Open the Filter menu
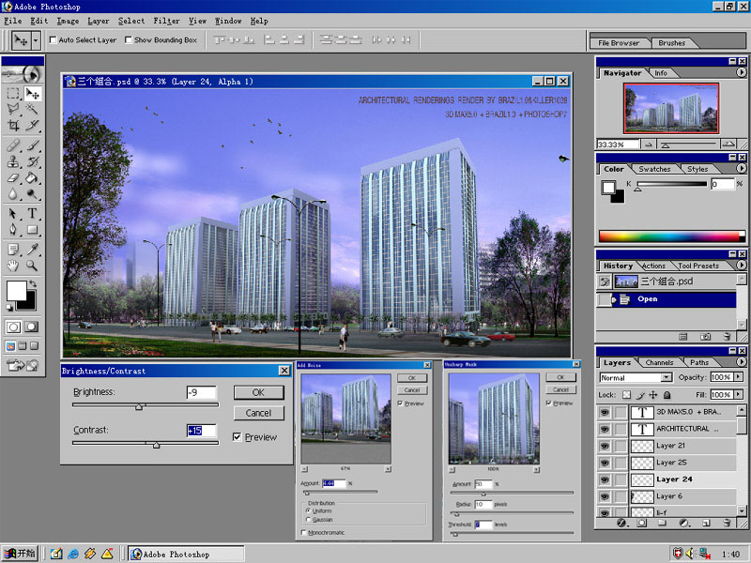751x563 pixels. point(166,21)
